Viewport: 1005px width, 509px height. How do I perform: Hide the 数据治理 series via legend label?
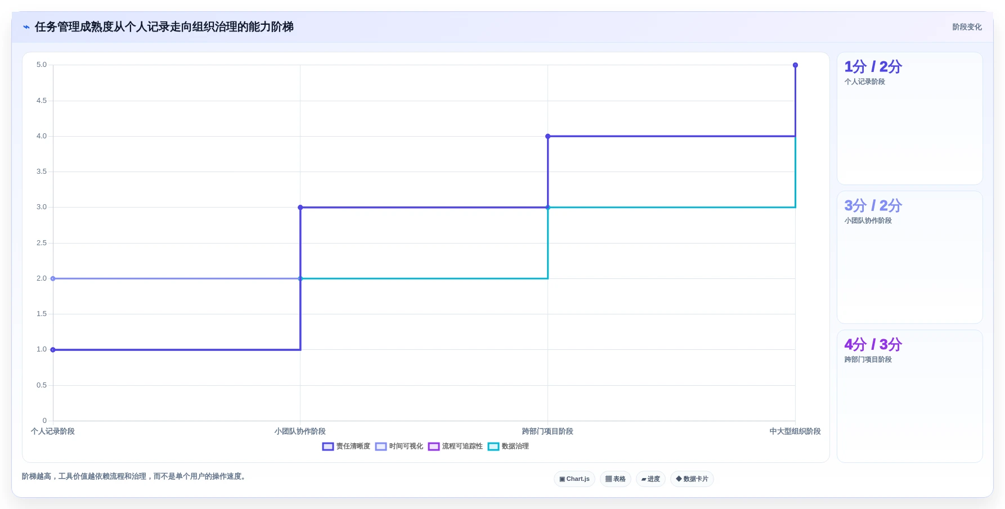[515, 447]
